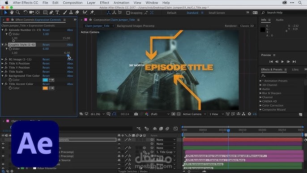Viewport: 307px width, 173px height.
Task: Open the Effect Controls panel menu
Action: pyautogui.click(x=64, y=20)
